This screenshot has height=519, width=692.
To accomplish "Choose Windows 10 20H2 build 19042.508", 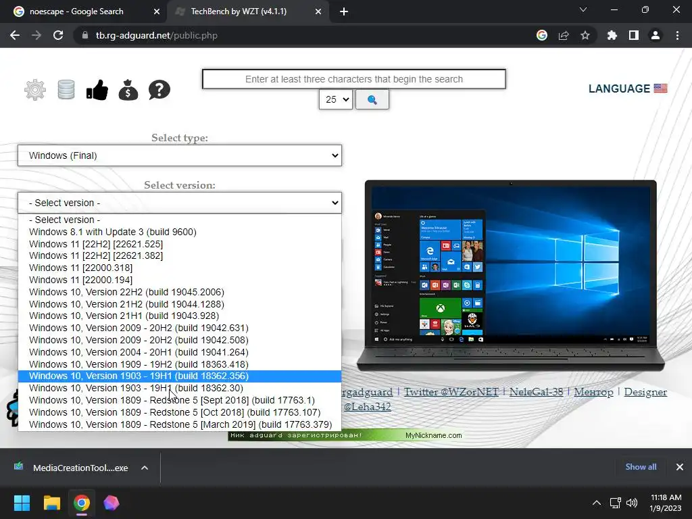I will click(x=180, y=340).
